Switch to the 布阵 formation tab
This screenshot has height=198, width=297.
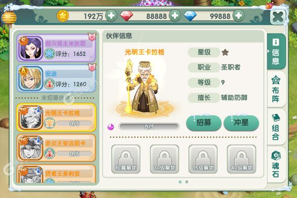276,89
